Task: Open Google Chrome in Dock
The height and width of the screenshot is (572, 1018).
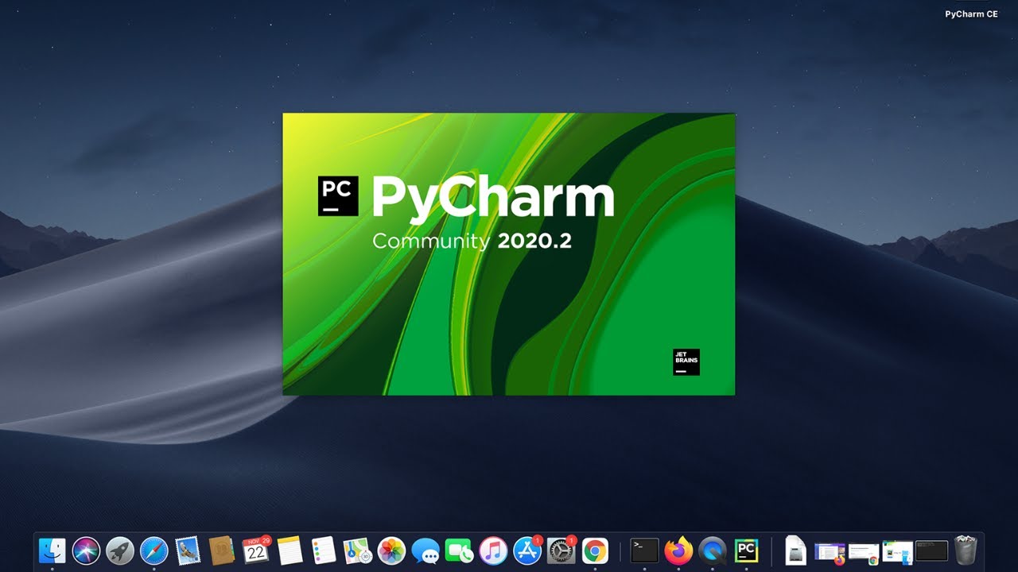Action: pos(596,550)
